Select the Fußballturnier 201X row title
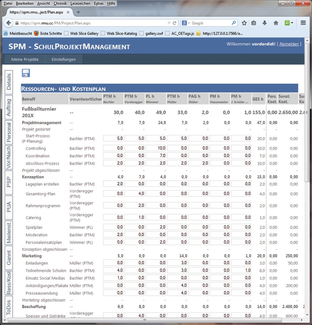Viewport: 312px width, 325px height. 39,112
